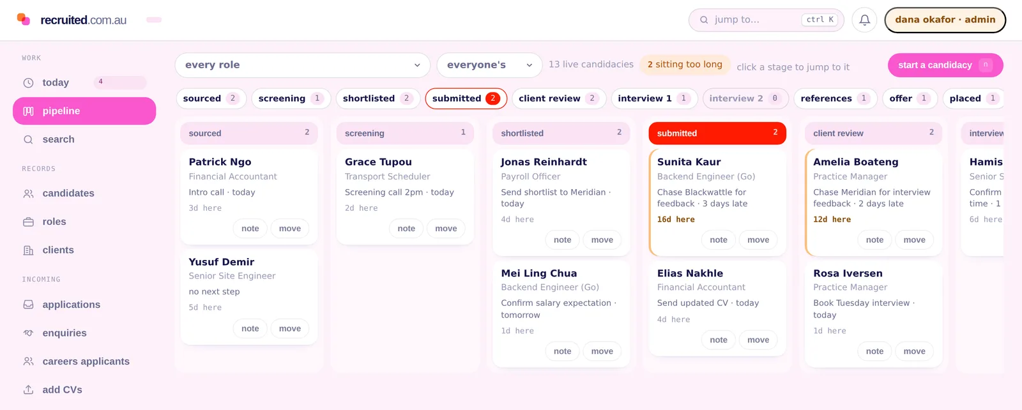Move Mei Ling Chua to another stage
This screenshot has width=1022, height=410.
click(602, 351)
